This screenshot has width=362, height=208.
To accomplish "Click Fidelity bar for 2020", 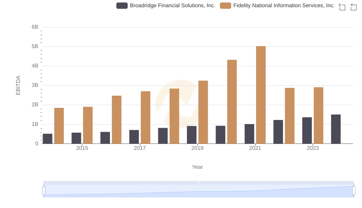I will point(232,102).
